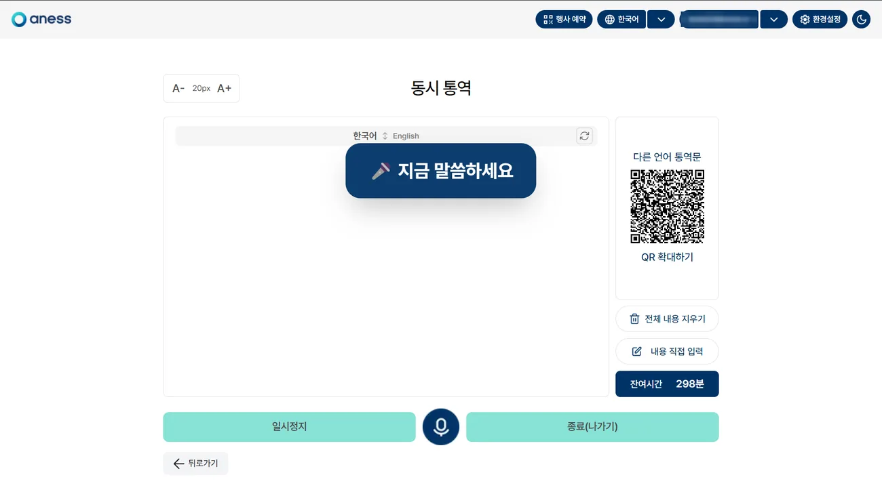Click the QR code image
The width and height of the screenshot is (882, 492).
(668, 207)
